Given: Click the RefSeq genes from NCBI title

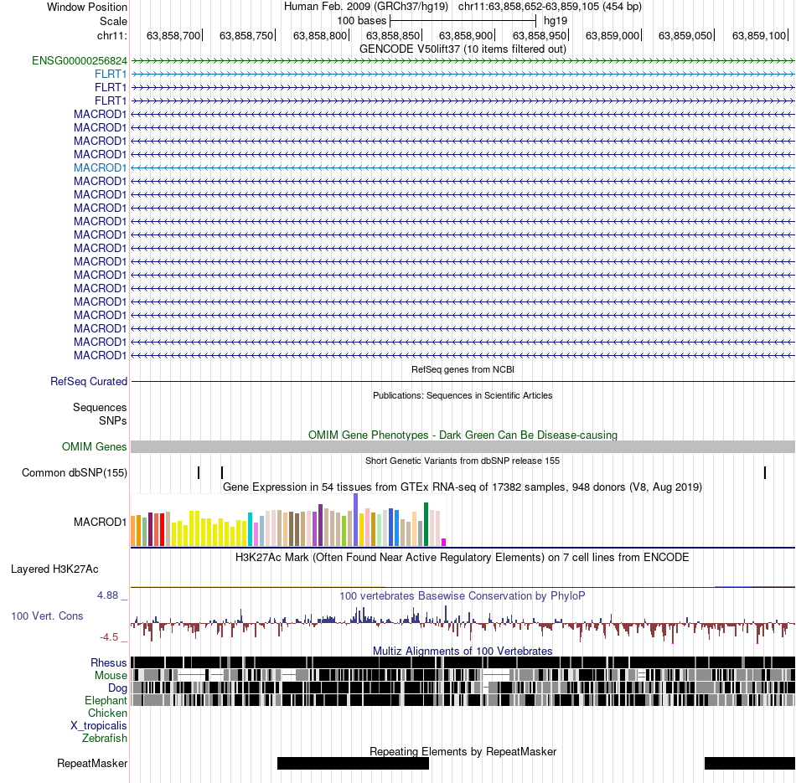Looking at the screenshot, I should click(x=463, y=370).
